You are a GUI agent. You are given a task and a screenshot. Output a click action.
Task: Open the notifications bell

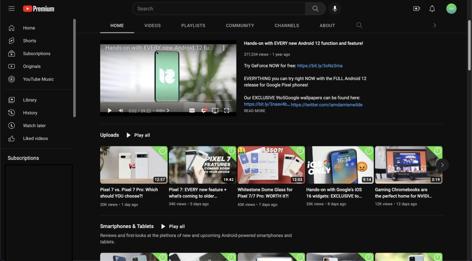[x=432, y=8]
